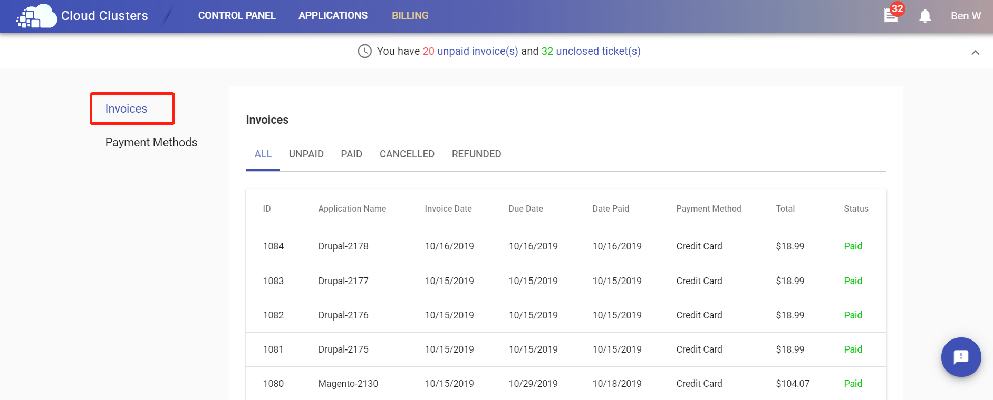
Task: Click application name Drupal-2177
Action: pyautogui.click(x=343, y=281)
